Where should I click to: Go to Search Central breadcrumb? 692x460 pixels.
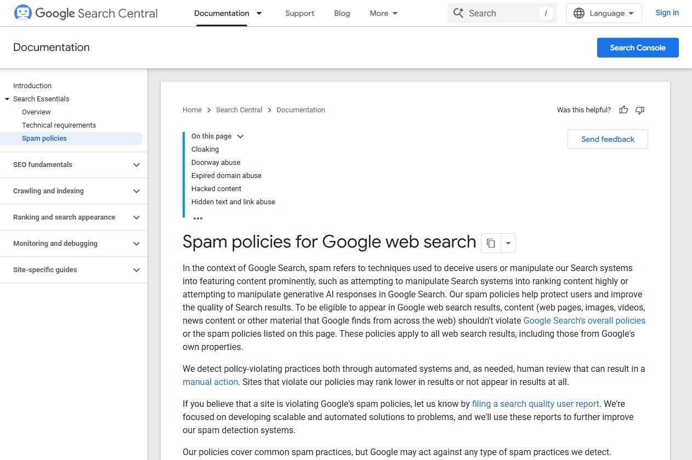pos(239,110)
